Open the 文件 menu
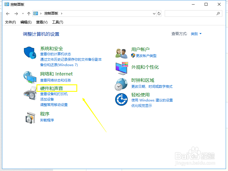 [x=10, y=22]
